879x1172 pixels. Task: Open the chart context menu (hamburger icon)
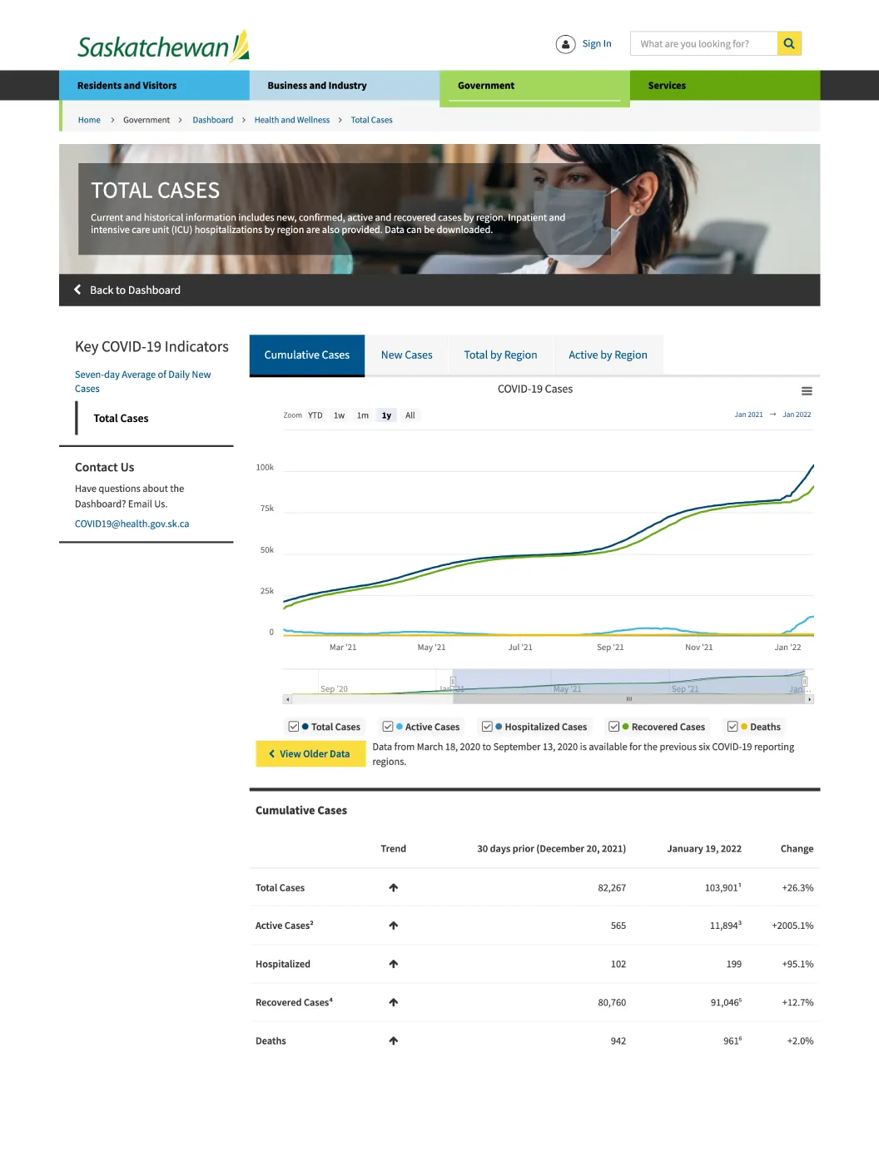(807, 390)
